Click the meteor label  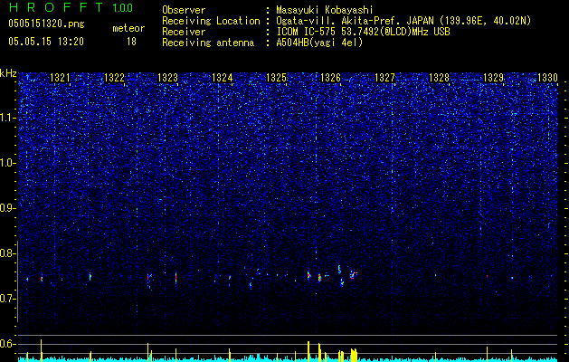click(x=128, y=28)
